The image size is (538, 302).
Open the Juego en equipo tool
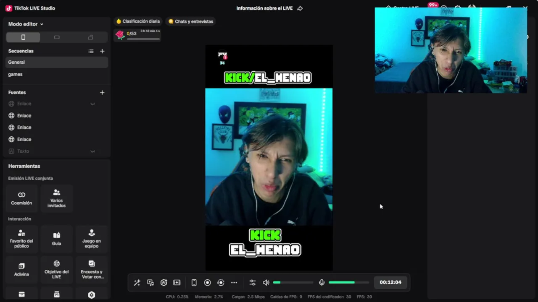point(92,239)
